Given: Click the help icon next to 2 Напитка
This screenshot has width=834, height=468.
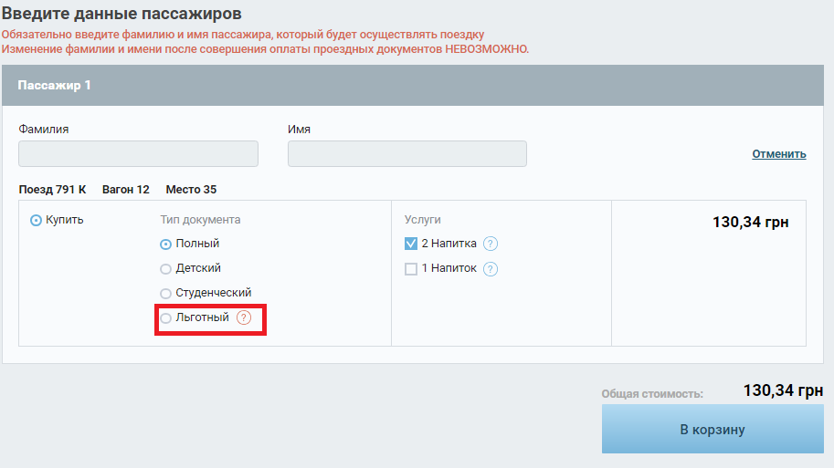Looking at the screenshot, I should (x=491, y=244).
